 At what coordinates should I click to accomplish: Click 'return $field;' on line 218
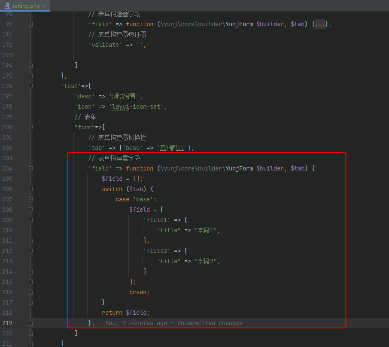(126, 313)
